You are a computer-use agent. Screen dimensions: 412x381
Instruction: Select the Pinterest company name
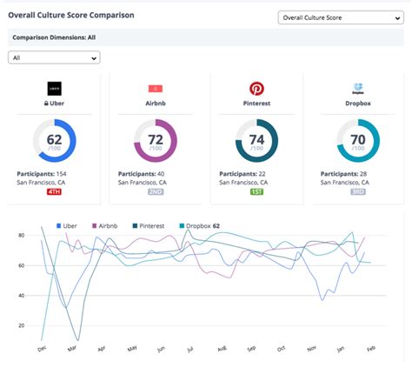256,104
